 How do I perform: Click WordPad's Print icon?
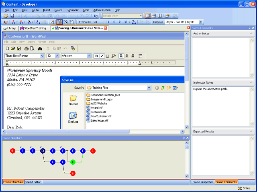pos(27,48)
